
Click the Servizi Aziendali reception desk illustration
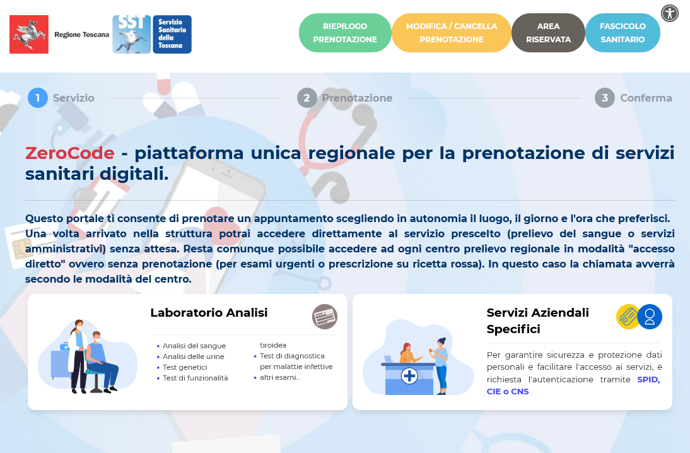[x=418, y=357]
